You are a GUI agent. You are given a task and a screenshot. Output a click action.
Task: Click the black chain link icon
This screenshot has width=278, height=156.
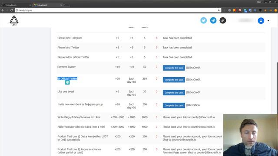click(x=223, y=20)
